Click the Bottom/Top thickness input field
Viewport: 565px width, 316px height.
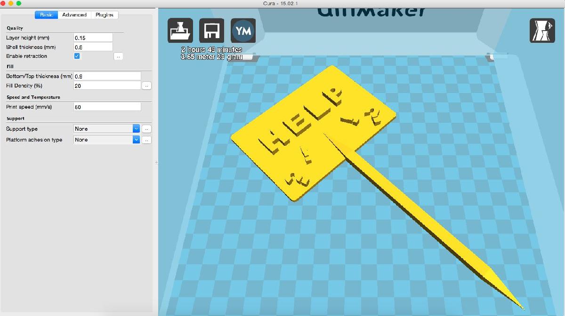click(107, 76)
